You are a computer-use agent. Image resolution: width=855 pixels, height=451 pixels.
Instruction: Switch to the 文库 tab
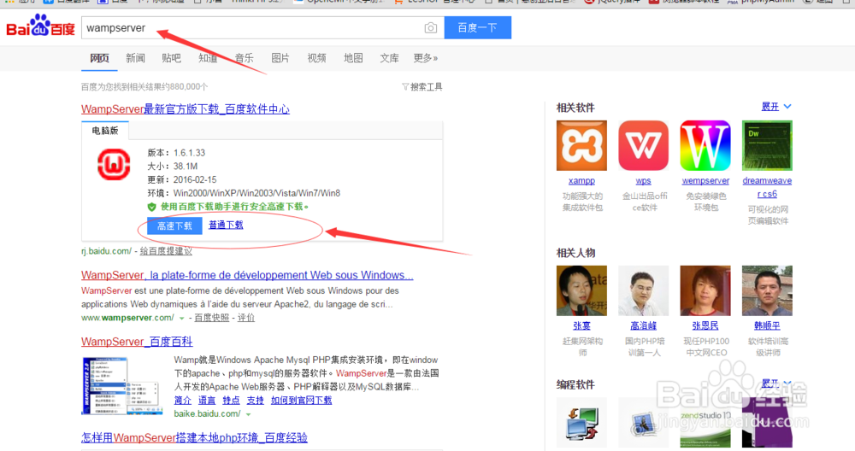389,58
